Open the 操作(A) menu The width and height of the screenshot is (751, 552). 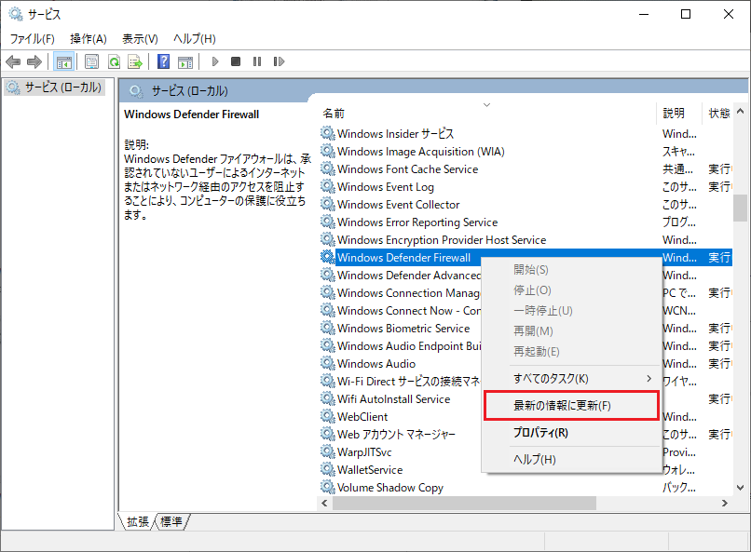[89, 39]
